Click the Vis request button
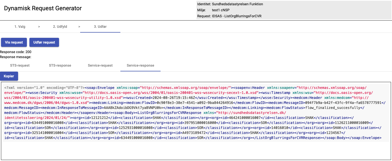Image resolution: width=392 pixels, height=161 pixels. (14, 42)
